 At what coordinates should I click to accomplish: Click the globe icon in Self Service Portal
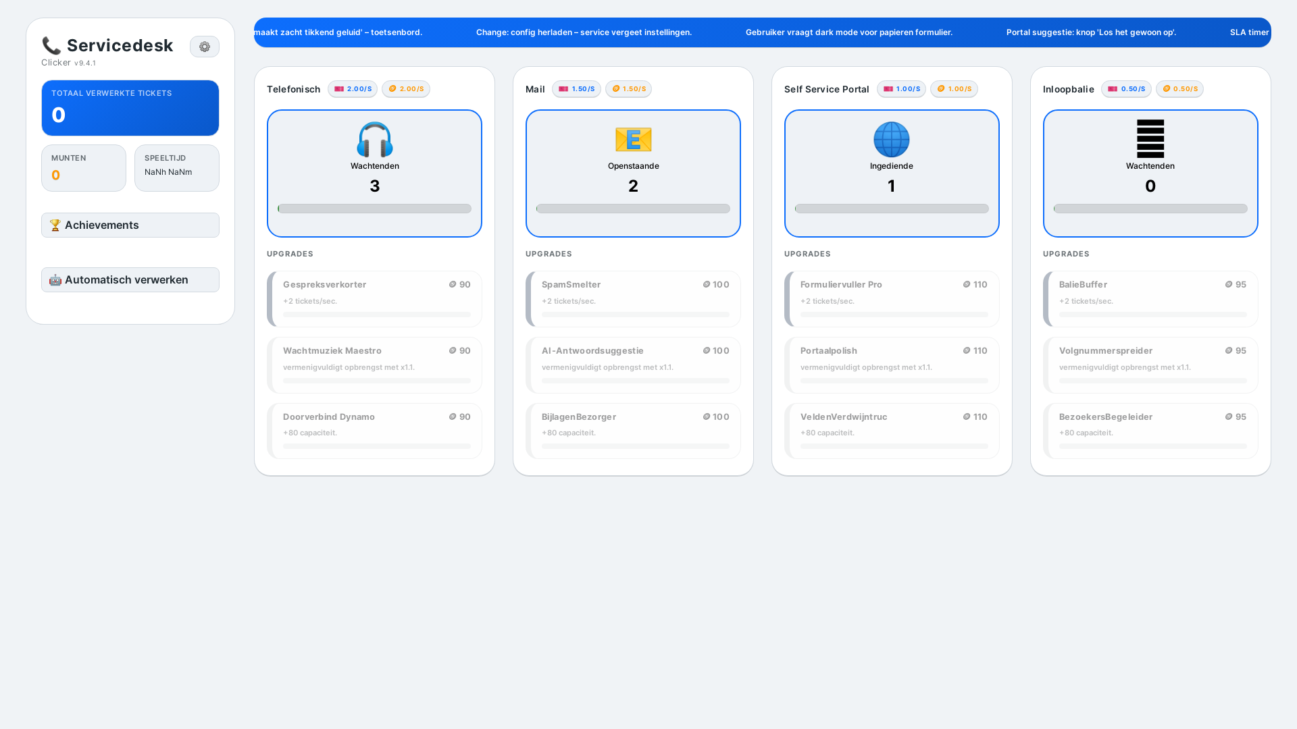[892, 139]
